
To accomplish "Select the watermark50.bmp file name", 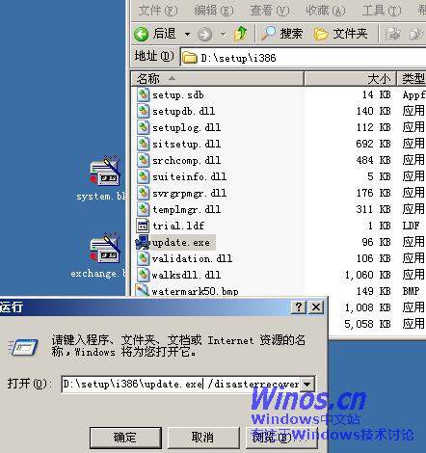I will [x=195, y=291].
